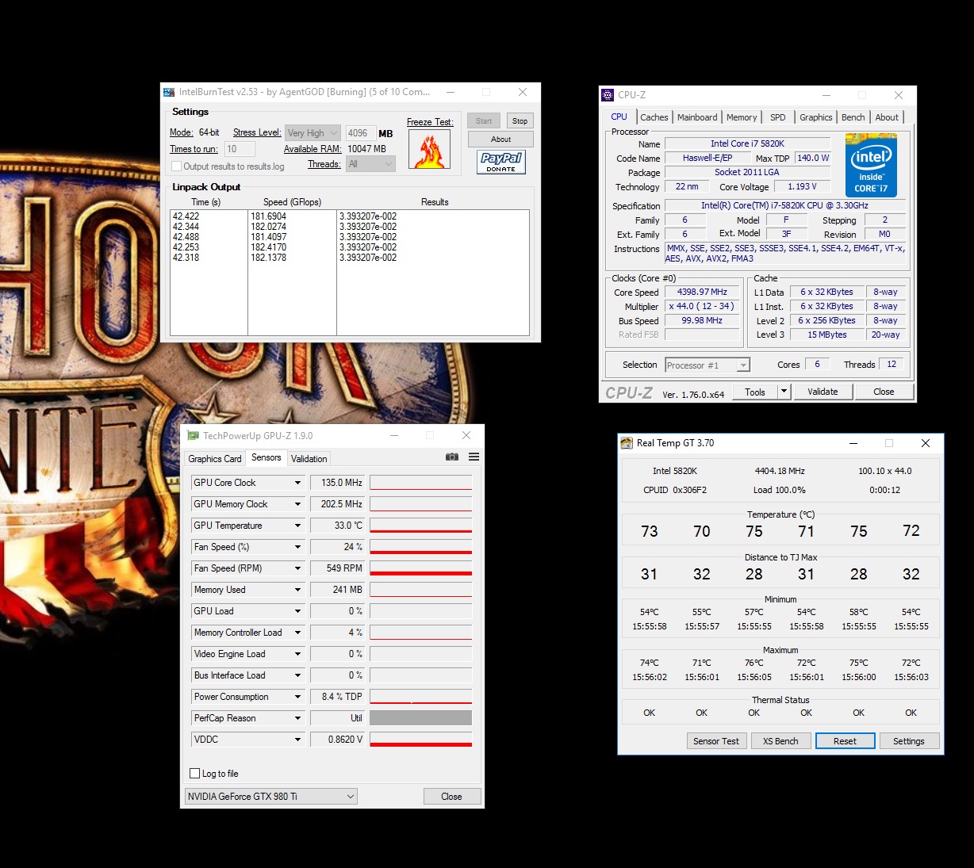Stop the IntelBurnTest stress test
The width and height of the screenshot is (974, 868).
520,121
